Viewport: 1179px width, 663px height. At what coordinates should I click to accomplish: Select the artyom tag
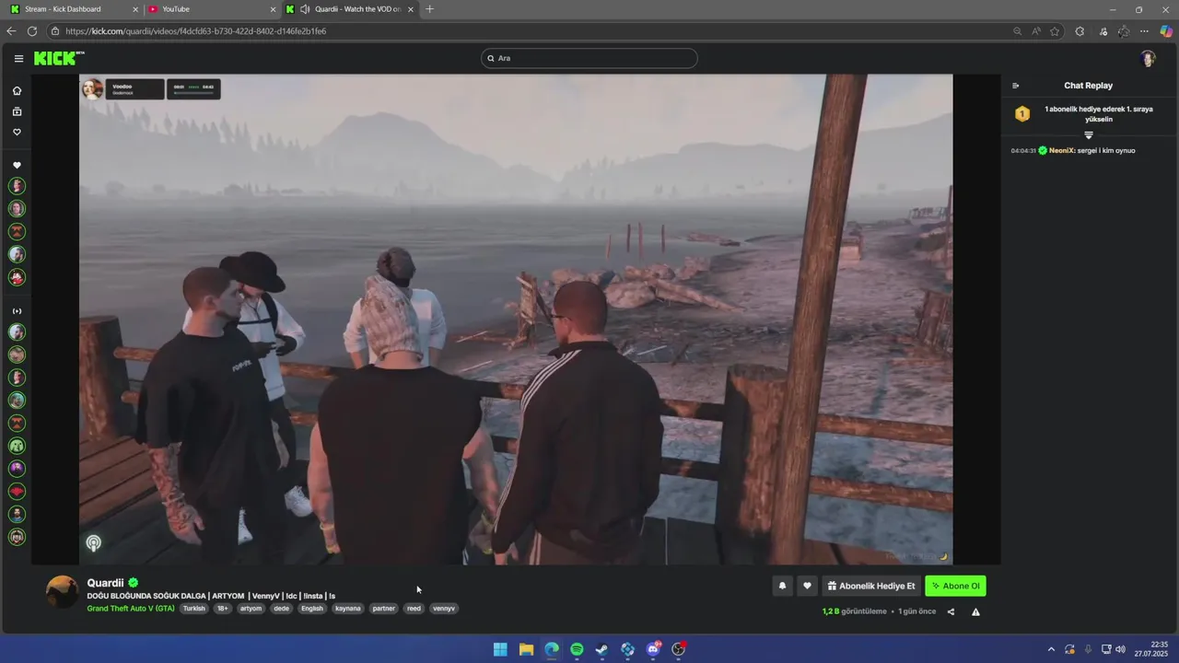251,609
